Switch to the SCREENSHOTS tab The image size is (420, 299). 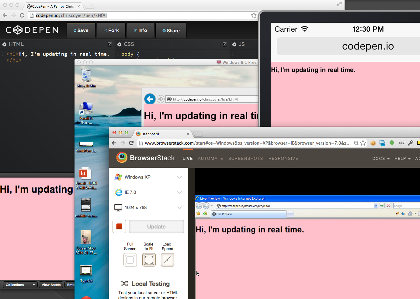point(246,158)
